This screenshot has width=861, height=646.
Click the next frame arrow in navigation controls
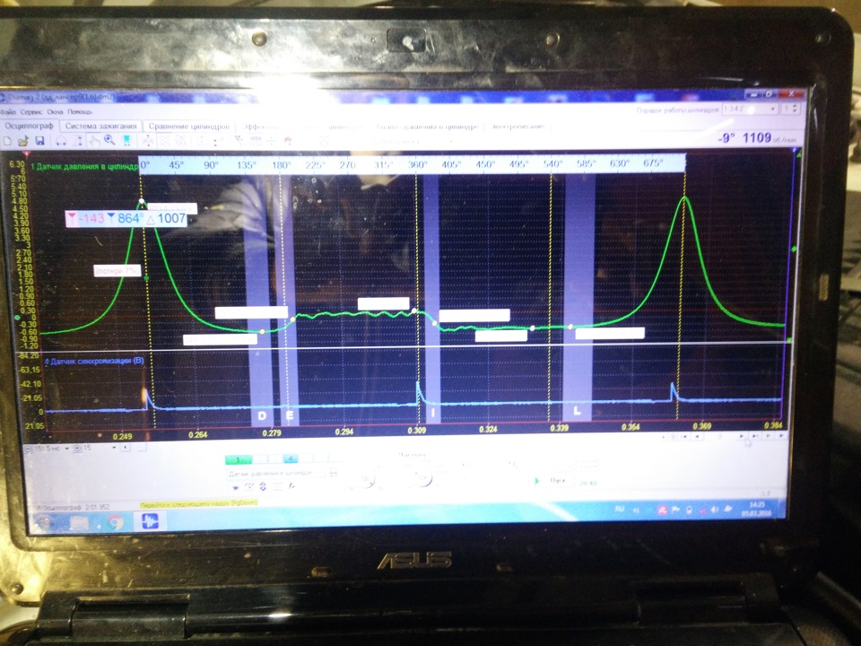coord(741,436)
